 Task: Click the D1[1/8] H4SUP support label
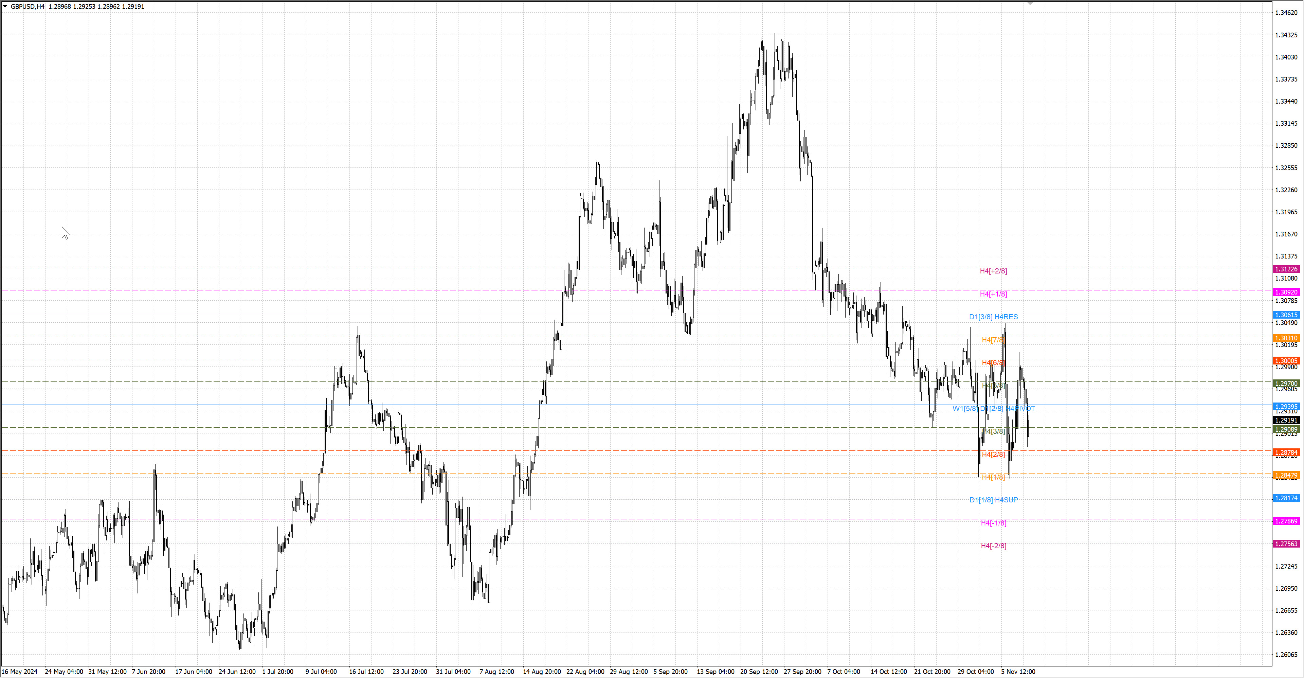pyautogui.click(x=993, y=500)
